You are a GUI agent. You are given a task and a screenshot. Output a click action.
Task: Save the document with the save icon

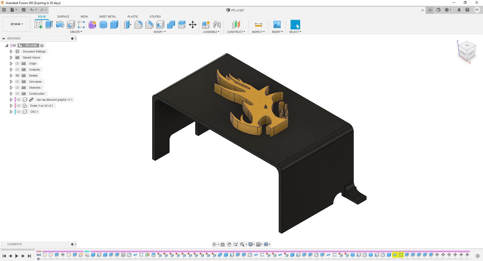24,10
